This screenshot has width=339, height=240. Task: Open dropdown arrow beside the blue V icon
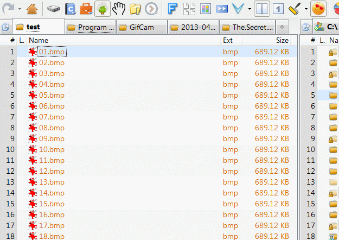(x=249, y=9)
